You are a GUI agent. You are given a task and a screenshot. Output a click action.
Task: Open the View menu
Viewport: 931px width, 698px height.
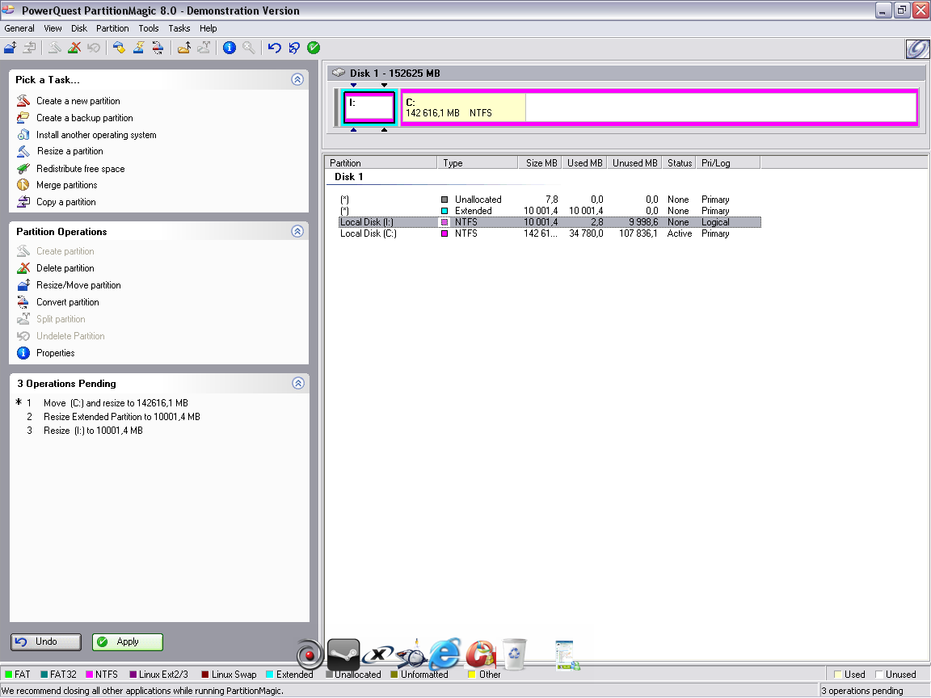coord(53,28)
